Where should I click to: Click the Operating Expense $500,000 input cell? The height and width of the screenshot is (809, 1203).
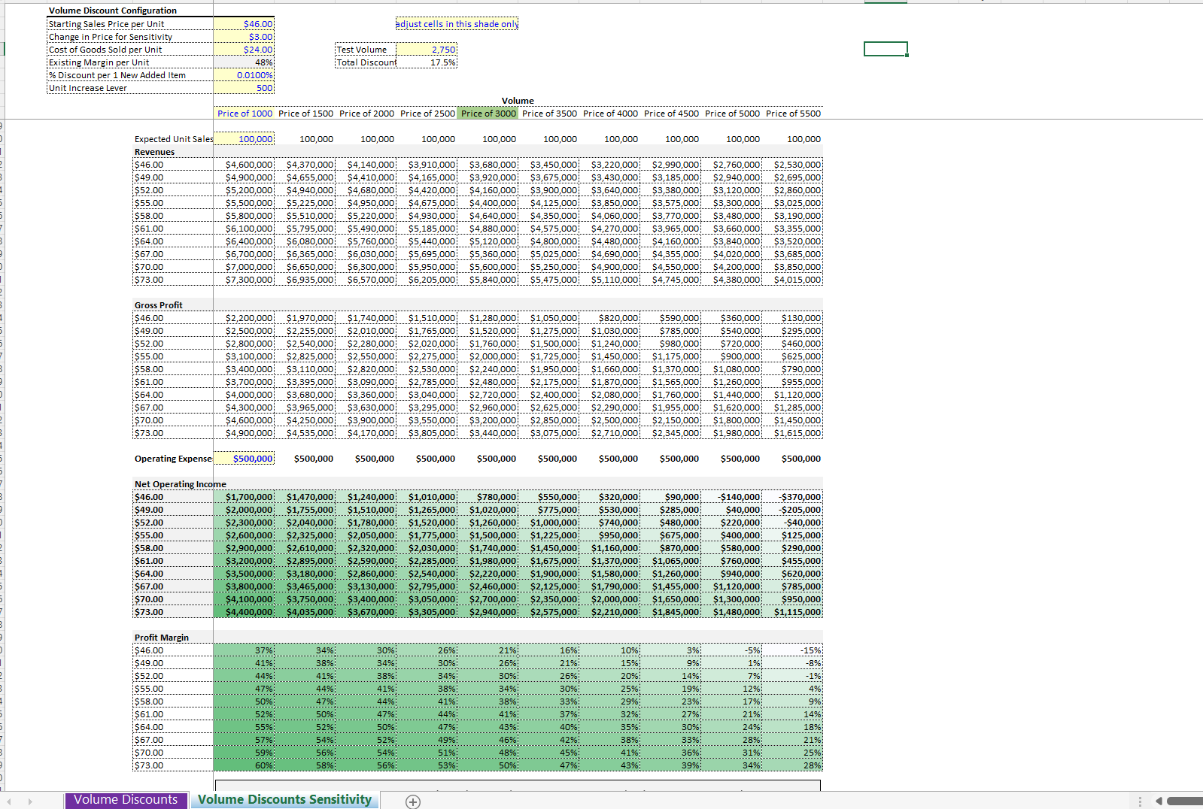click(x=244, y=459)
